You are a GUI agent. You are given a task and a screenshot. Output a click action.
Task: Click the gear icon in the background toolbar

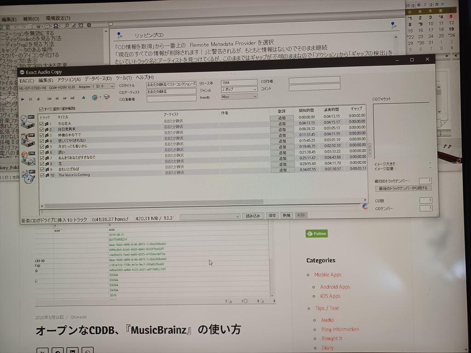(89, 25)
